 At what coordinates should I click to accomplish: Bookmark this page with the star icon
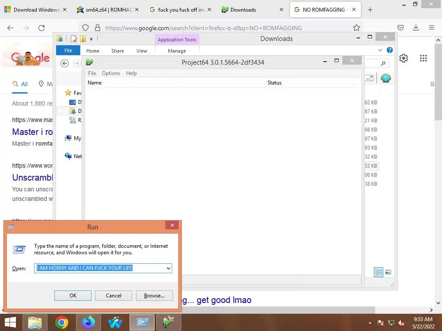[x=356, y=28]
